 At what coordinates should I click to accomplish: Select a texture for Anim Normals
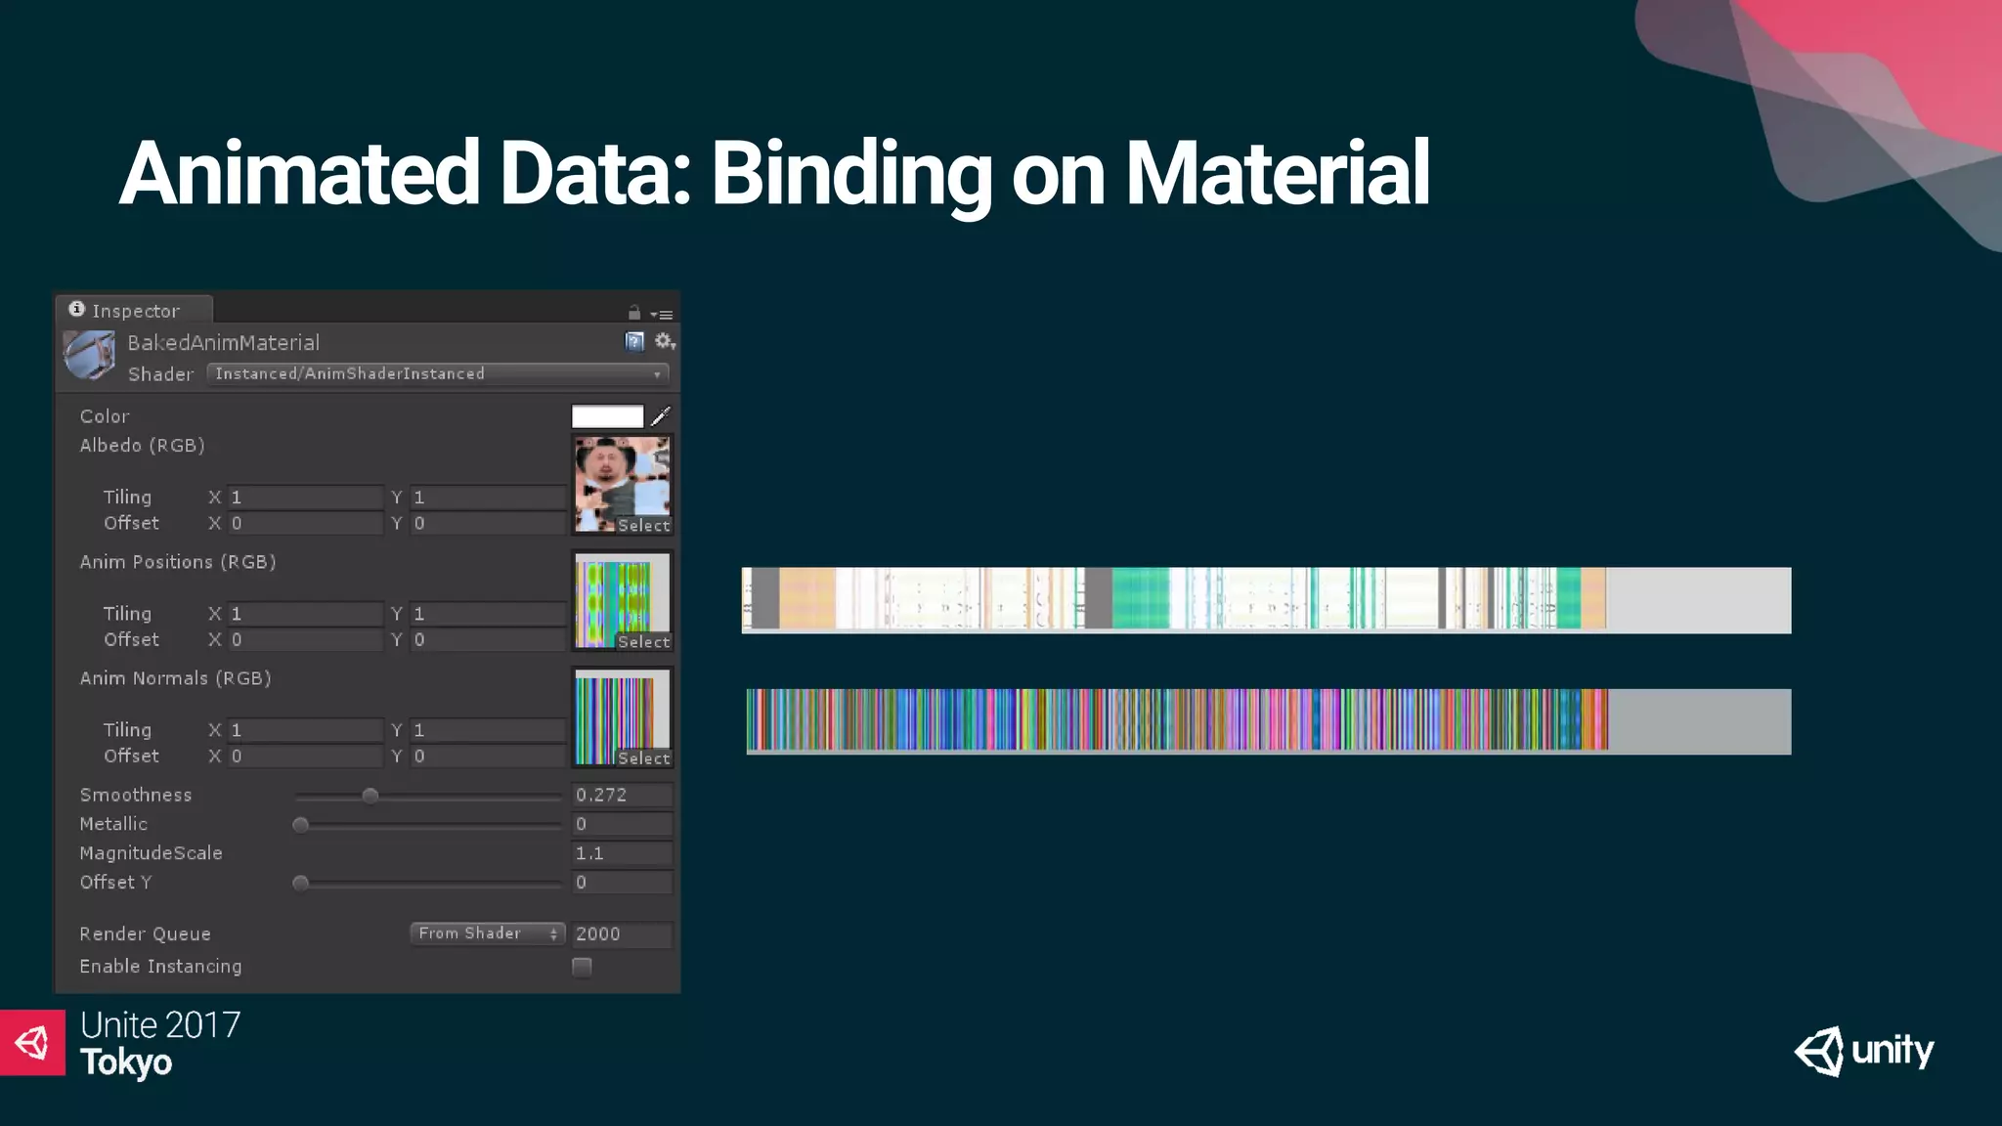643,758
